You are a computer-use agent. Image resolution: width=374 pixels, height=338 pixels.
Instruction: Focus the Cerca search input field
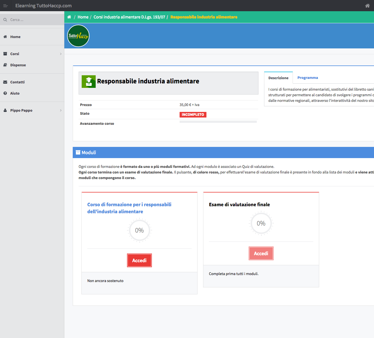point(35,20)
